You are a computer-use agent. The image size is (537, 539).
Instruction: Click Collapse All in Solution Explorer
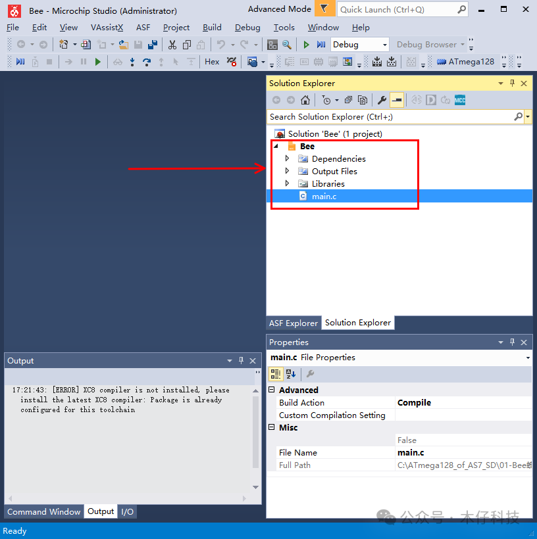(348, 100)
